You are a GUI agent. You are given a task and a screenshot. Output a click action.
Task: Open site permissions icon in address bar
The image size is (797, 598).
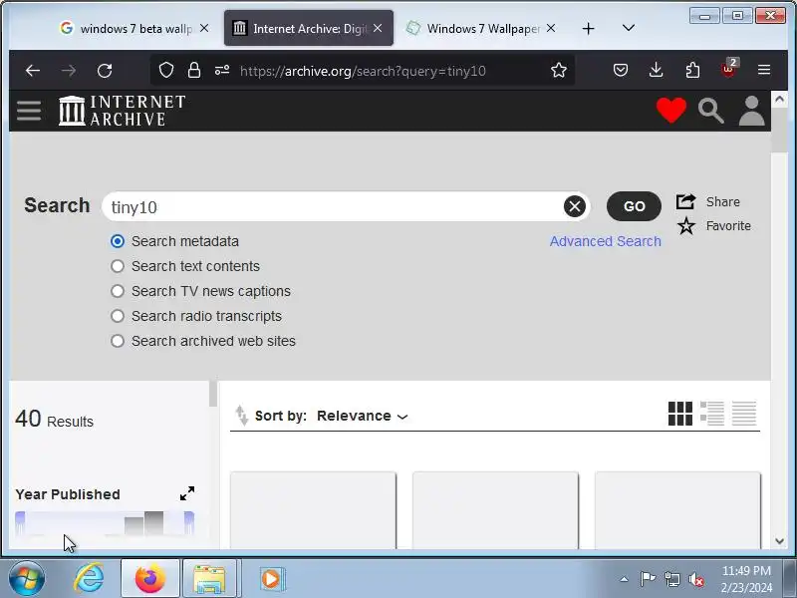click(x=221, y=70)
